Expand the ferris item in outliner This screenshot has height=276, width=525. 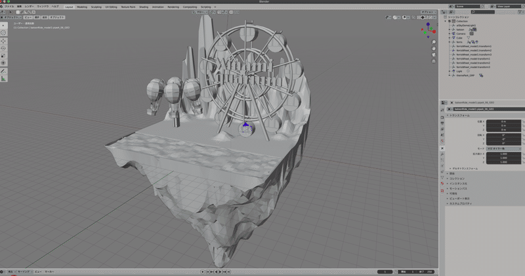[x=450, y=42]
